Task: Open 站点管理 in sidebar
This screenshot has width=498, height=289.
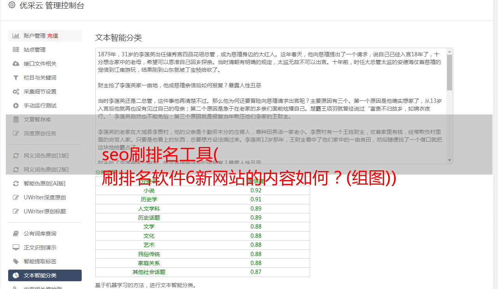Action: 45,50
